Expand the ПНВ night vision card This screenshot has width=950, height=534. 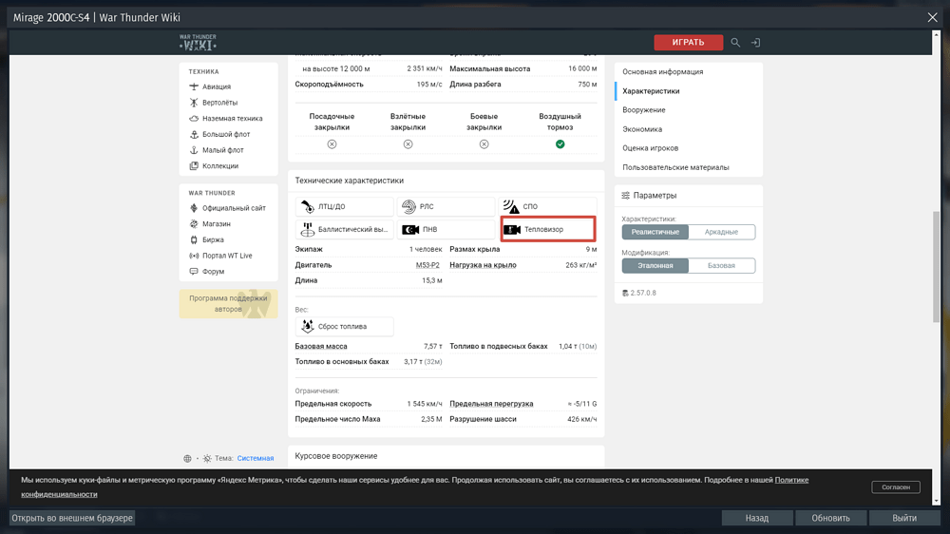click(446, 229)
